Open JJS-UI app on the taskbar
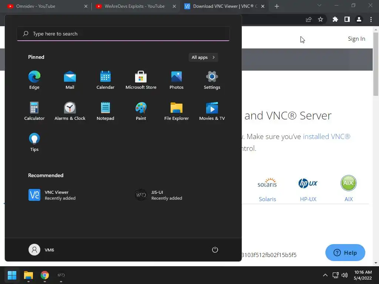Image resolution: width=379 pixels, height=284 pixels. tap(61, 275)
